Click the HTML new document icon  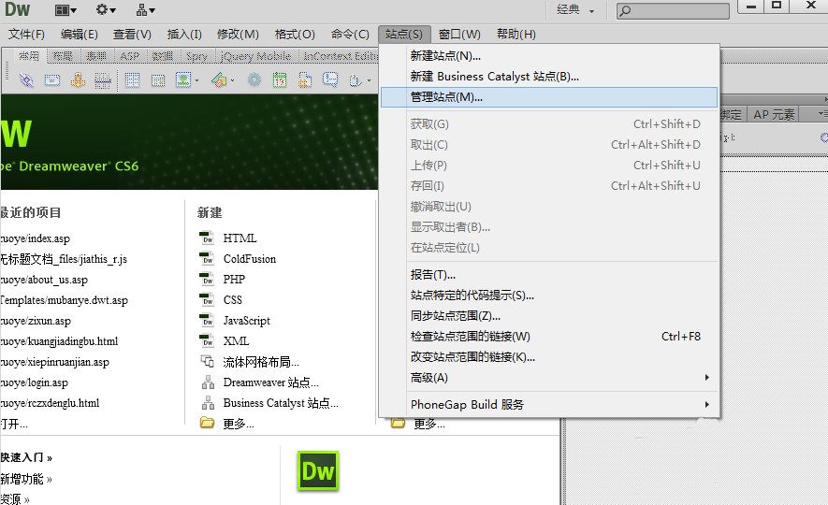click(207, 238)
